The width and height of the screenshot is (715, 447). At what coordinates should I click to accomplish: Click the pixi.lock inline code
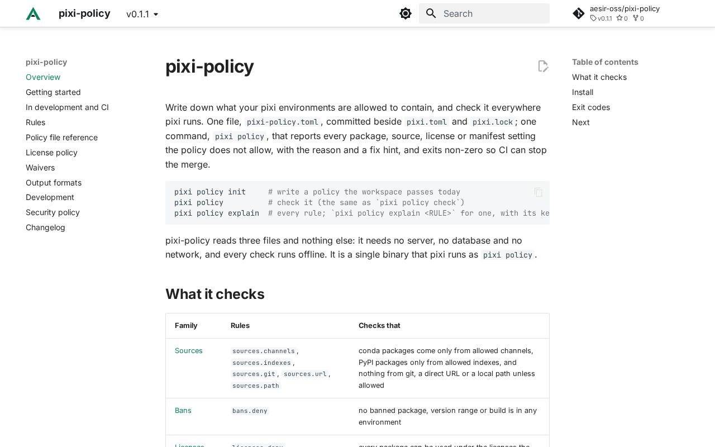(x=493, y=122)
